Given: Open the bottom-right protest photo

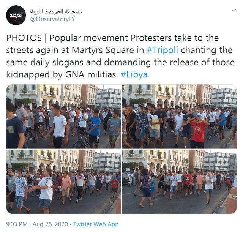Looking at the screenshot, I should [179, 181].
